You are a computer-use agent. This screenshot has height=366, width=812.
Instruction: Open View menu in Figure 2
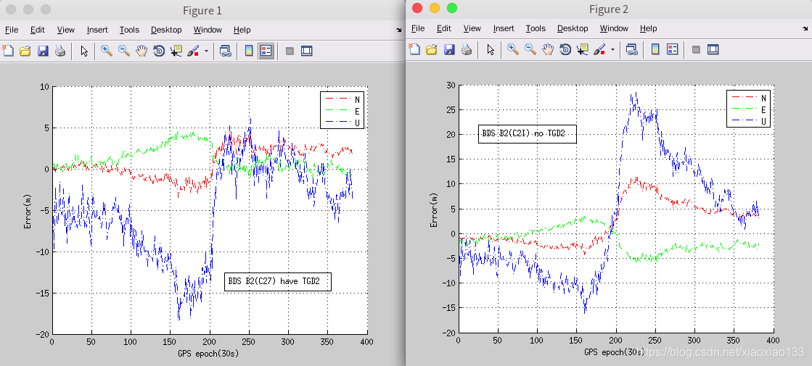[472, 28]
